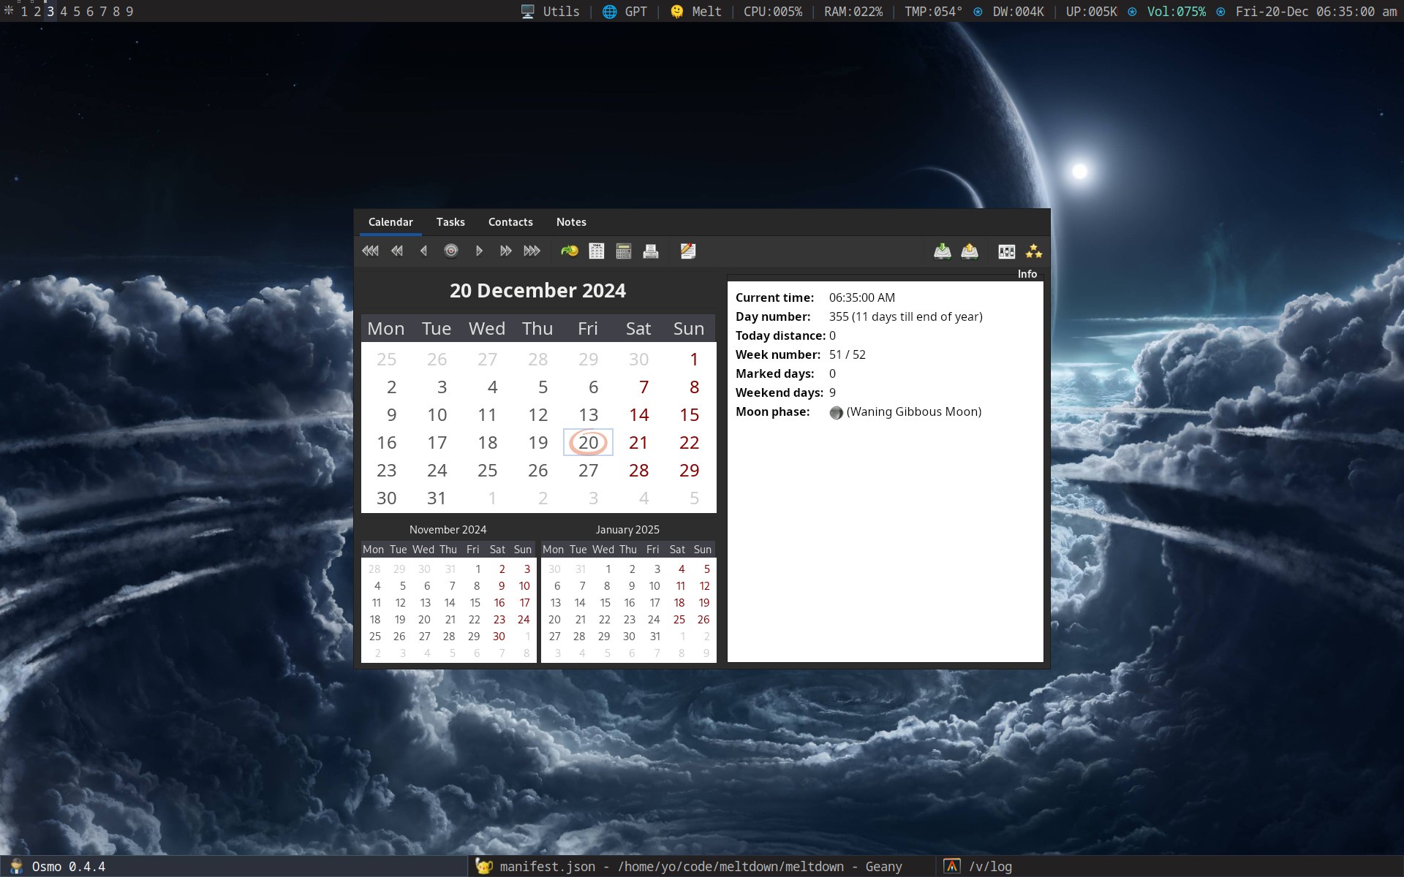Select 15 in January 2025 mini calendar
This screenshot has height=877, width=1404.
click(605, 603)
